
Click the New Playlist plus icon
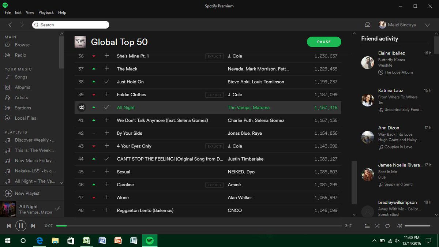point(8,193)
